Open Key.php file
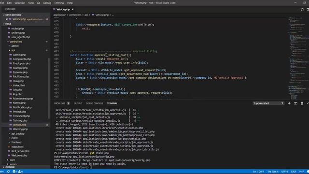Screen dimensions: 309x174 pyautogui.click(x=17, y=94)
